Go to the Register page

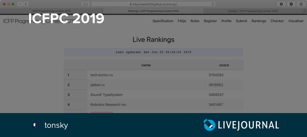pos(210,21)
